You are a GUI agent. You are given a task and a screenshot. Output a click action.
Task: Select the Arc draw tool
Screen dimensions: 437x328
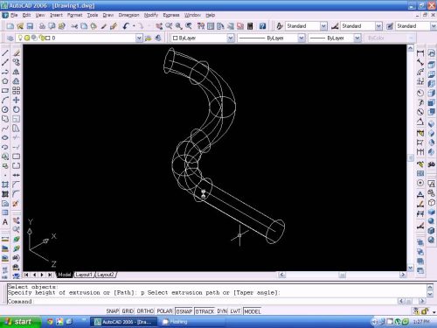[5, 100]
